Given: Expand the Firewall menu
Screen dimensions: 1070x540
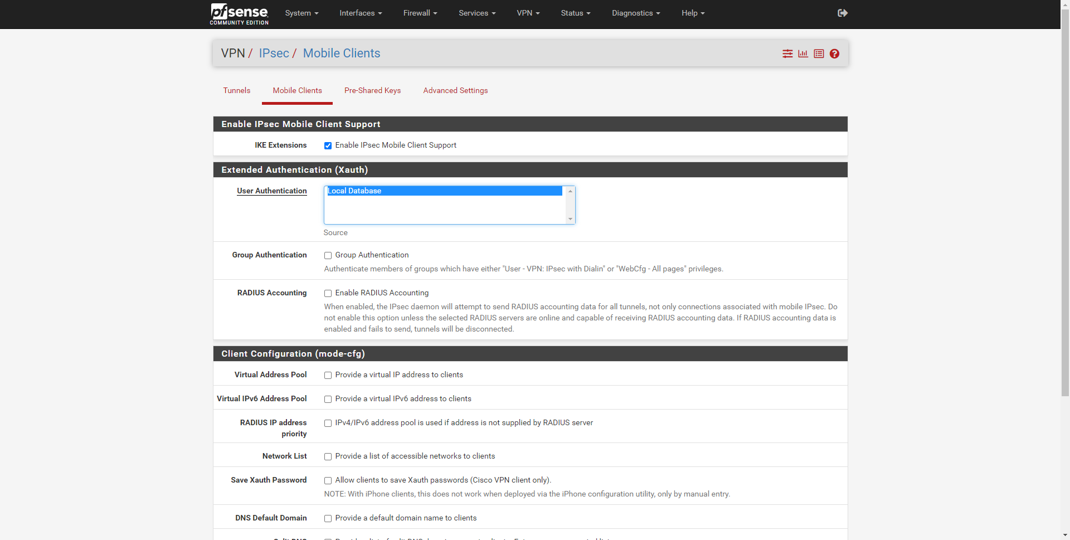Looking at the screenshot, I should (x=420, y=13).
